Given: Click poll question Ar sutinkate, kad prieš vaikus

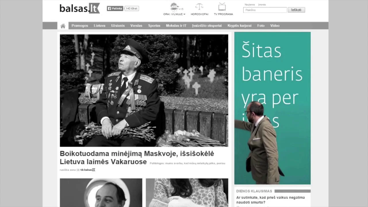Looking at the screenshot, I should tap(270, 200).
